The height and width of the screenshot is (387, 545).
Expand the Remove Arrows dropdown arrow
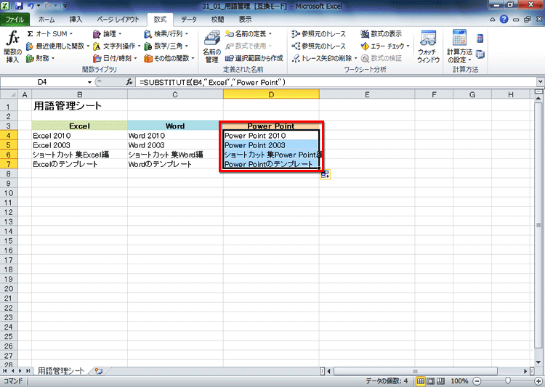click(355, 58)
